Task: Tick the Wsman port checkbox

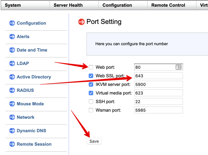Action: click(91, 110)
